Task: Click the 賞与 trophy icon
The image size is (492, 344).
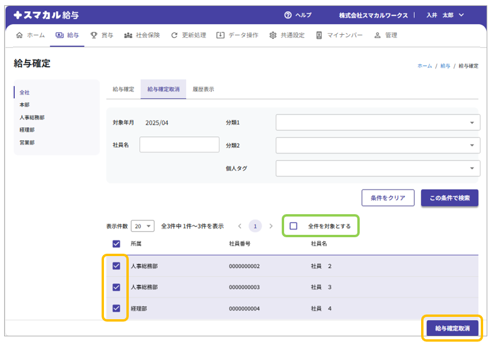Action: tap(94, 35)
